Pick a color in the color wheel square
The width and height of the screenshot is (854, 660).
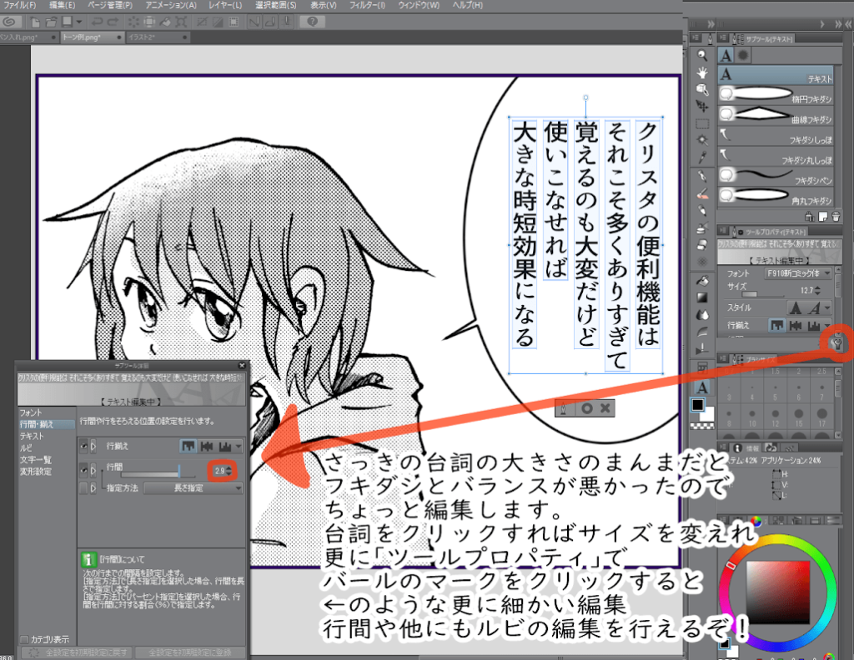(778, 592)
